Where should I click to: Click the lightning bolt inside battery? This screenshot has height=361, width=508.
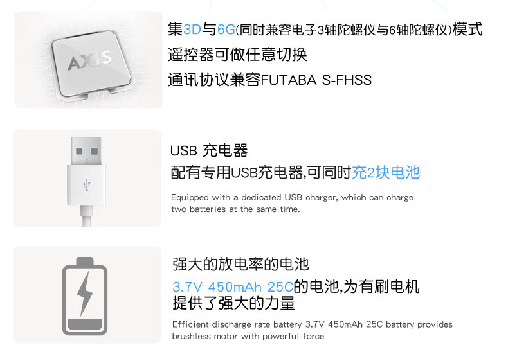coord(85,294)
